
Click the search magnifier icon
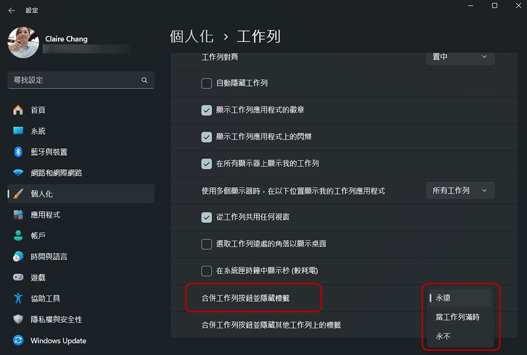[144, 80]
